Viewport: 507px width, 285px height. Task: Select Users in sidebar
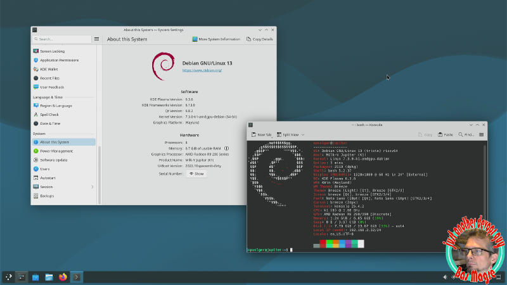(64, 169)
